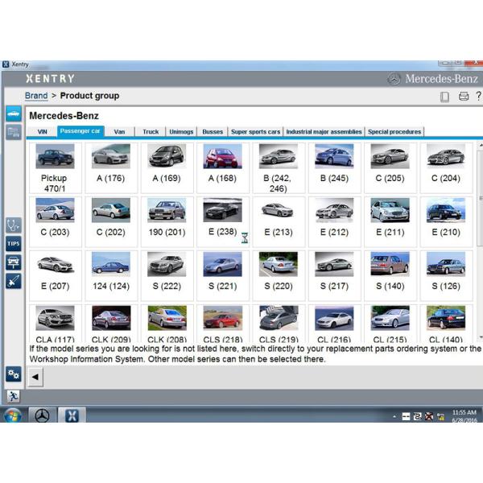483x483 pixels.
Task: Click the vehicle-on-lift icon in sidebar
Action: [x=14, y=262]
